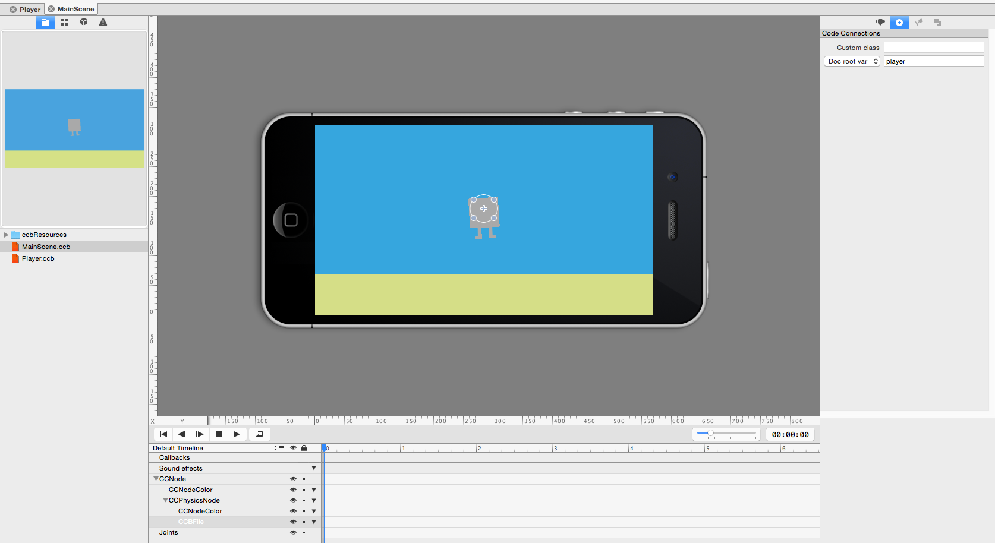Click the scene preview thumbnail
995x543 pixels.
[74, 128]
